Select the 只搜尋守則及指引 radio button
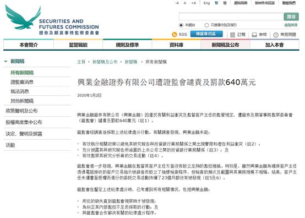This screenshot has height=218, width=305. [206, 25]
